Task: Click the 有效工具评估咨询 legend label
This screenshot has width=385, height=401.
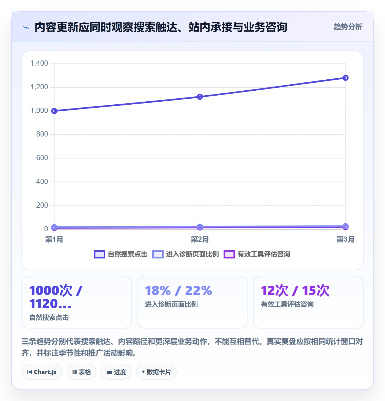Action: [x=264, y=254]
